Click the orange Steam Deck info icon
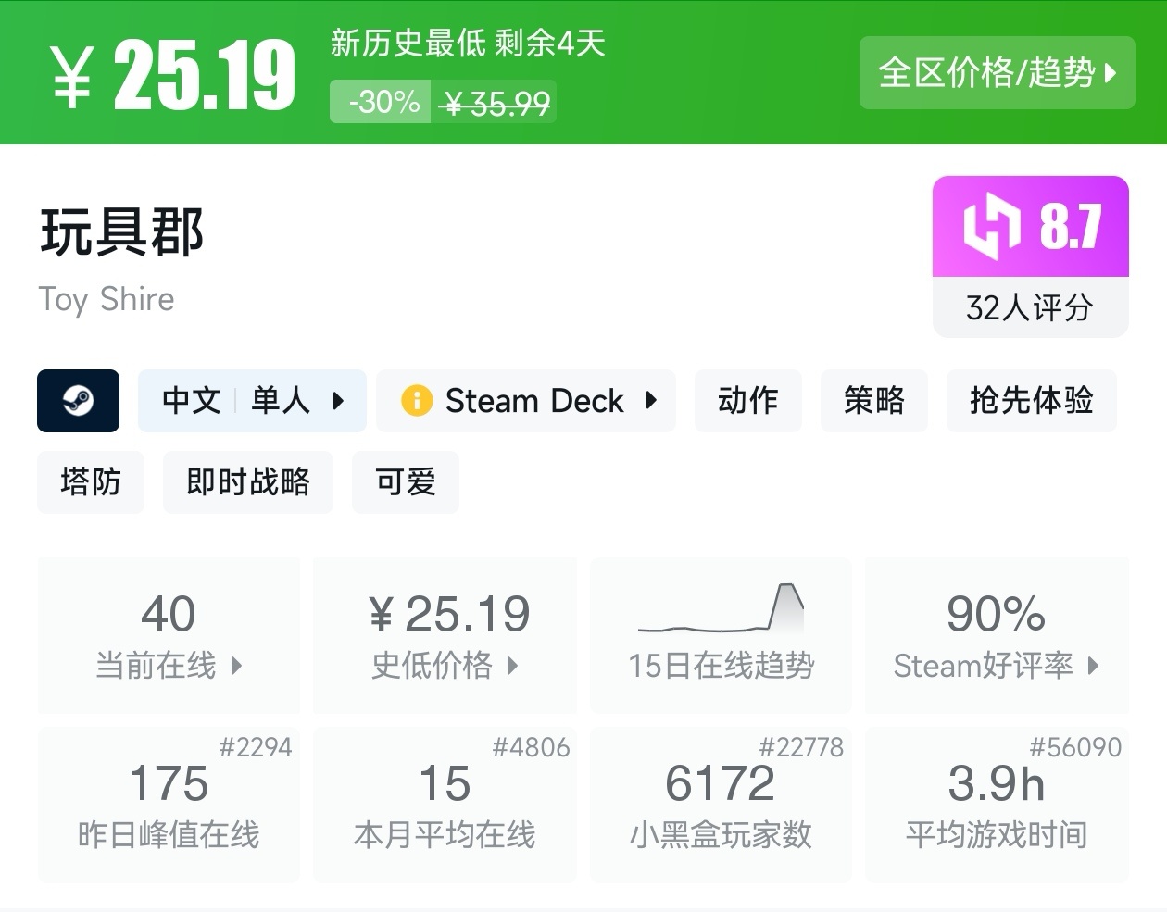Screen dimensions: 1167x912 click(x=417, y=401)
